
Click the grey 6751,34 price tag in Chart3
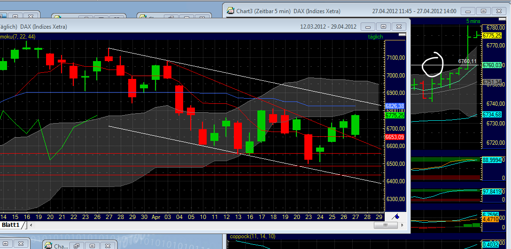point(492,83)
